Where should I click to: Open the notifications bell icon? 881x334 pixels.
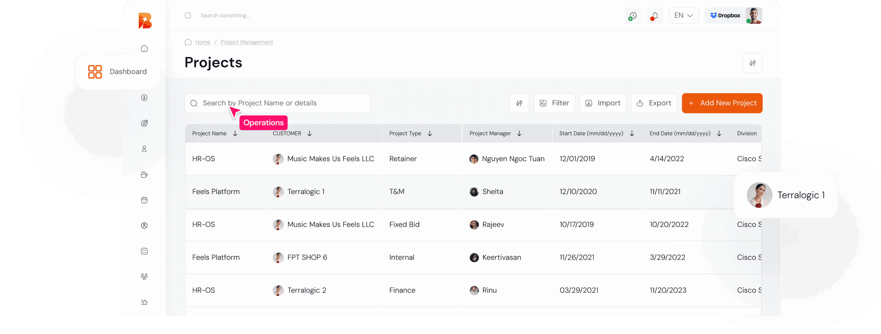coord(655,16)
